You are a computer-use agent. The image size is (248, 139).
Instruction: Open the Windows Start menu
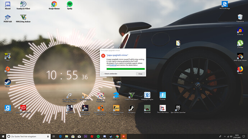tap(3, 136)
